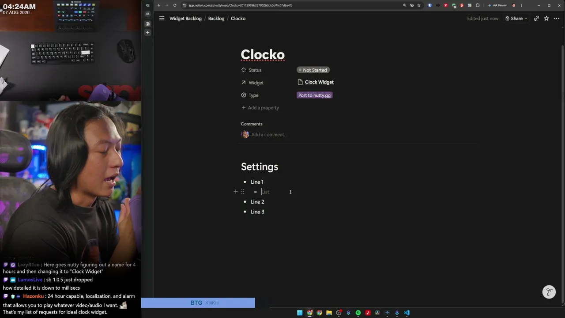The width and height of the screenshot is (565, 318).
Task: Reload the page in browser
Action: 175,5
